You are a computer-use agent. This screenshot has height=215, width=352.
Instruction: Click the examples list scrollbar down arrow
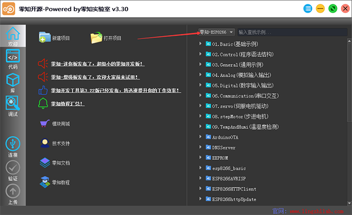pyautogui.click(x=349, y=203)
